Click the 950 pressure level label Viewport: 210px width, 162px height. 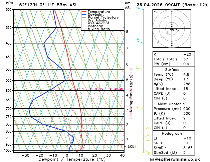(9, 144)
